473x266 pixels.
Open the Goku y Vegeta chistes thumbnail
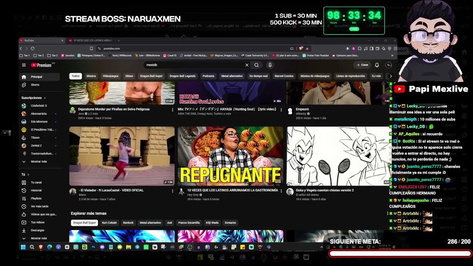pos(339,156)
